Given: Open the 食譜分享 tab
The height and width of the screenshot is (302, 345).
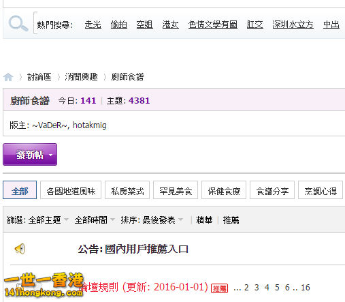Looking at the screenshot, I should click(x=272, y=190).
